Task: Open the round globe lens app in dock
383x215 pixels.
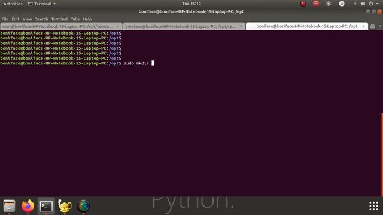Action: [83, 206]
